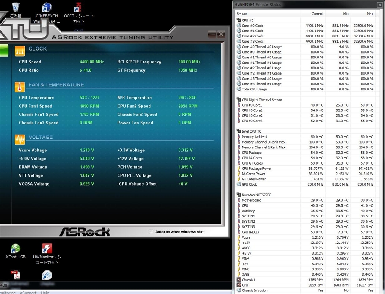Click the ASRock logo in XTU
Image resolution: width=385 pixels, height=294 pixels.
pyautogui.click(x=85, y=231)
